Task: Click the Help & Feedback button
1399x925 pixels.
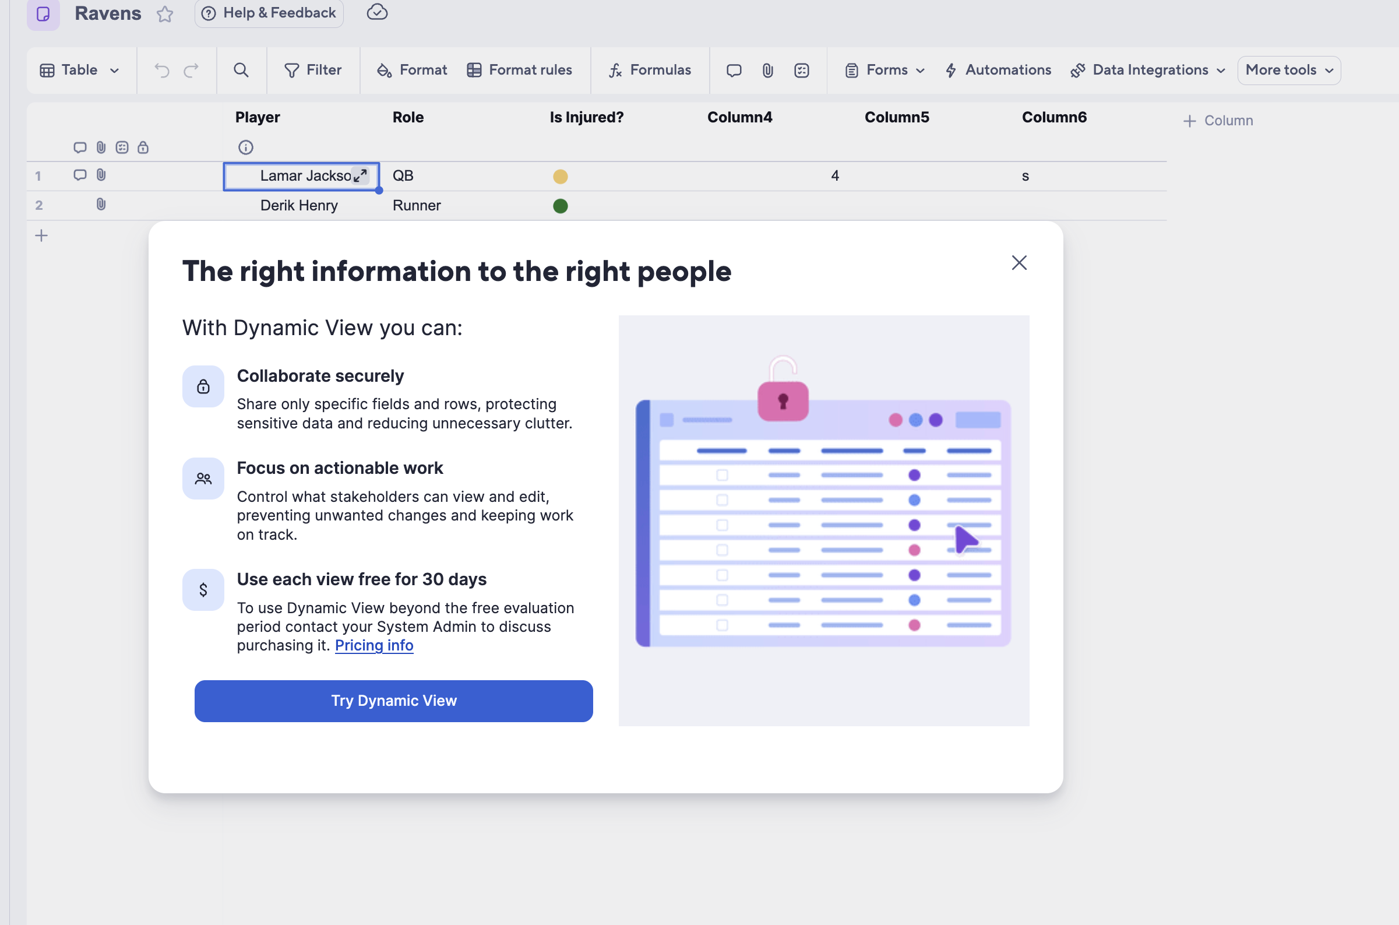Action: coord(269,12)
